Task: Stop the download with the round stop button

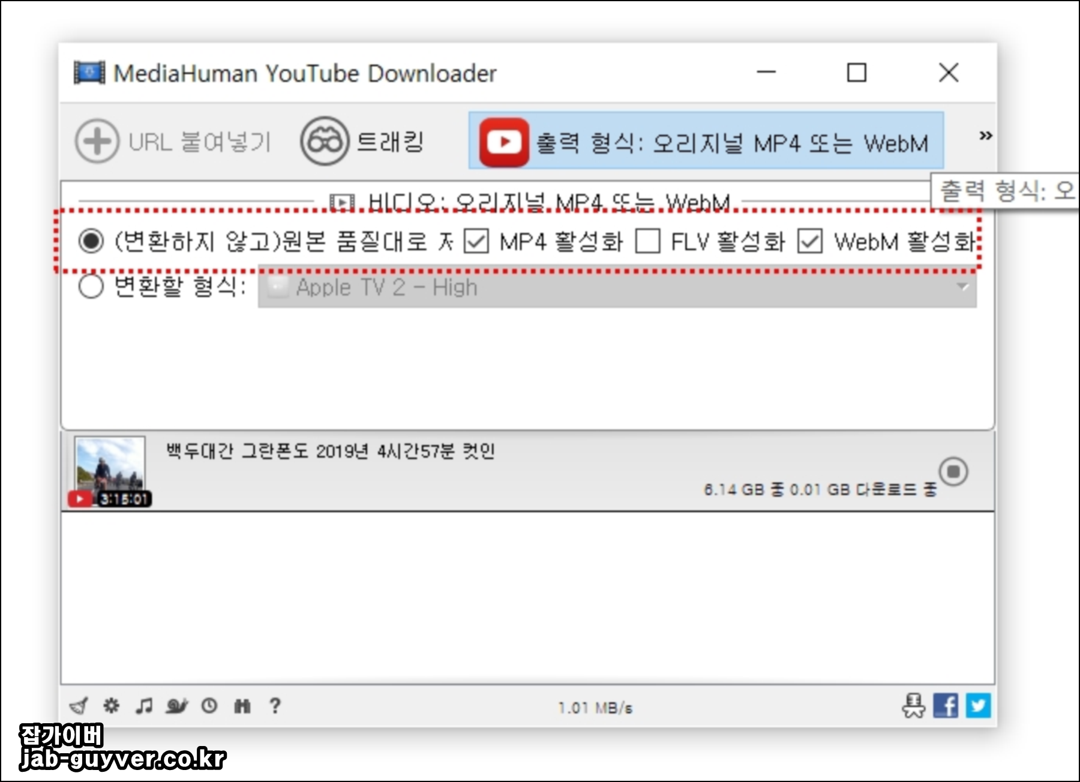Action: click(953, 471)
